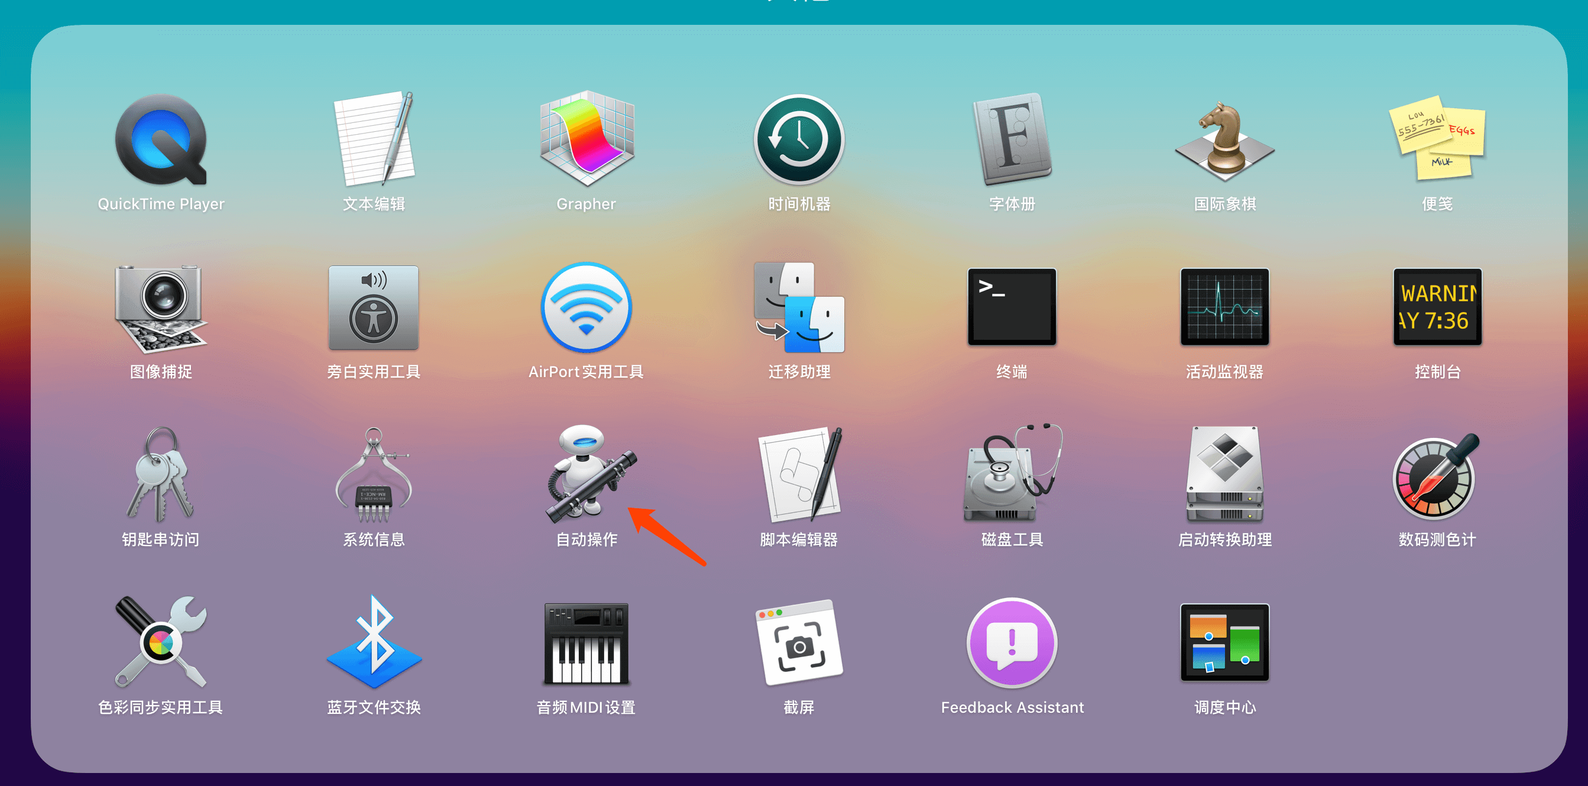Open 脚本编辑器 Script Editor icon
The height and width of the screenshot is (786, 1588).
[800, 475]
